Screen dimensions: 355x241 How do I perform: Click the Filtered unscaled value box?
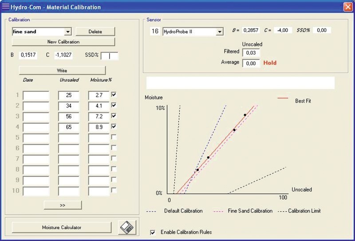pyautogui.click(x=251, y=53)
